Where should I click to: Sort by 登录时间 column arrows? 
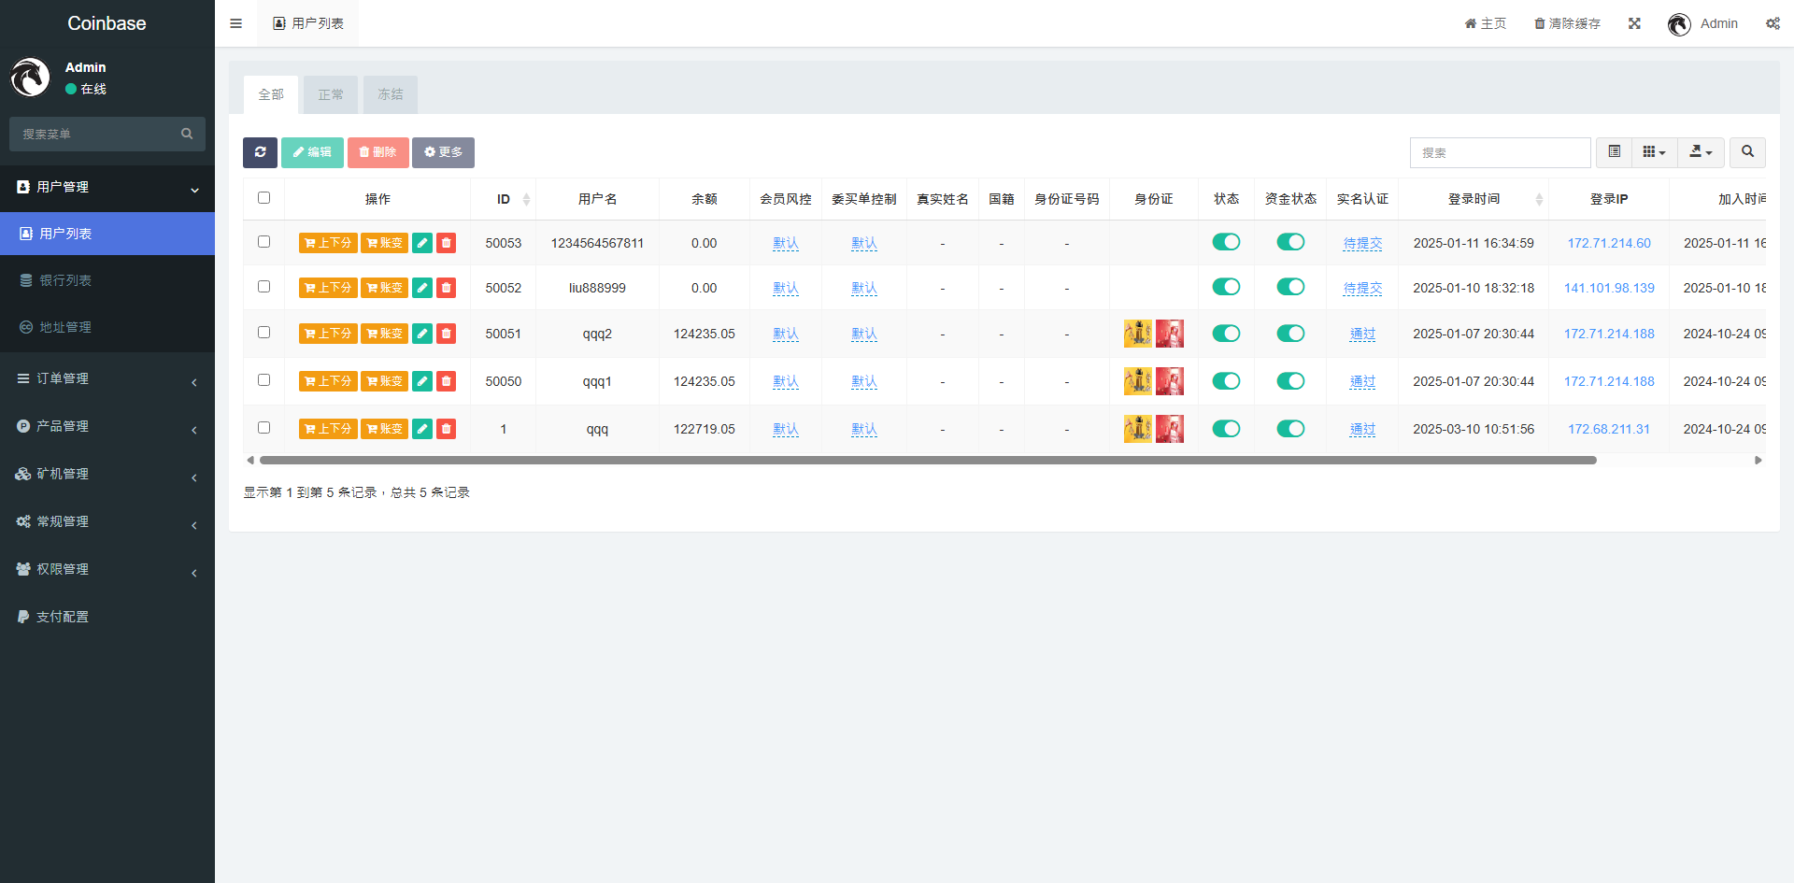[1539, 199]
